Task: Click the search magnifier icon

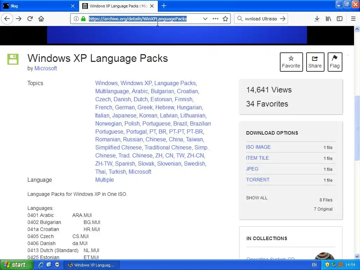Action: (240, 19)
